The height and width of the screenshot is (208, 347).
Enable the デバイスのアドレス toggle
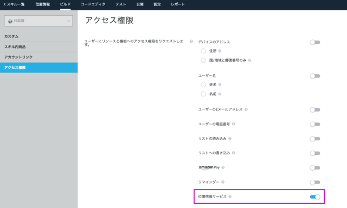click(x=315, y=42)
